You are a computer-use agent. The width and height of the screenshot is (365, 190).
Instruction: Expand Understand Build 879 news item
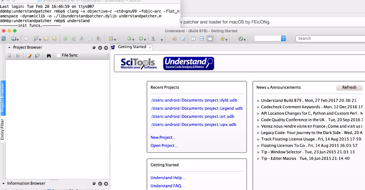point(259,101)
